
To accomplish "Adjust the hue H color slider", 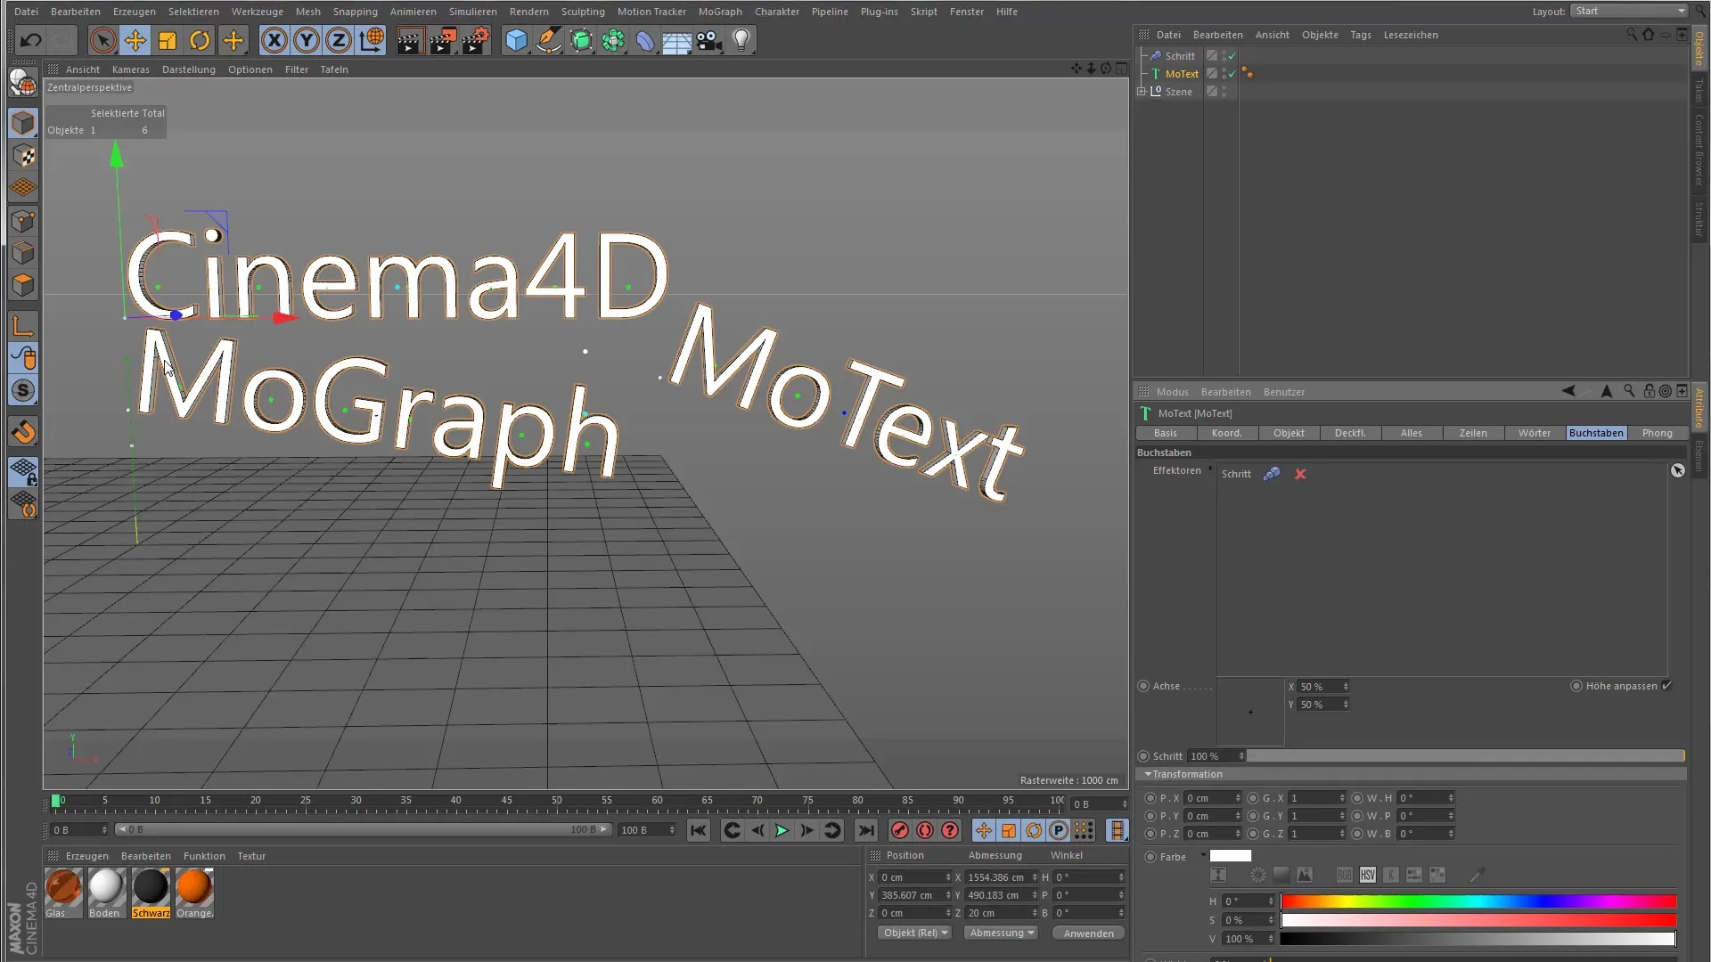I will (1478, 901).
